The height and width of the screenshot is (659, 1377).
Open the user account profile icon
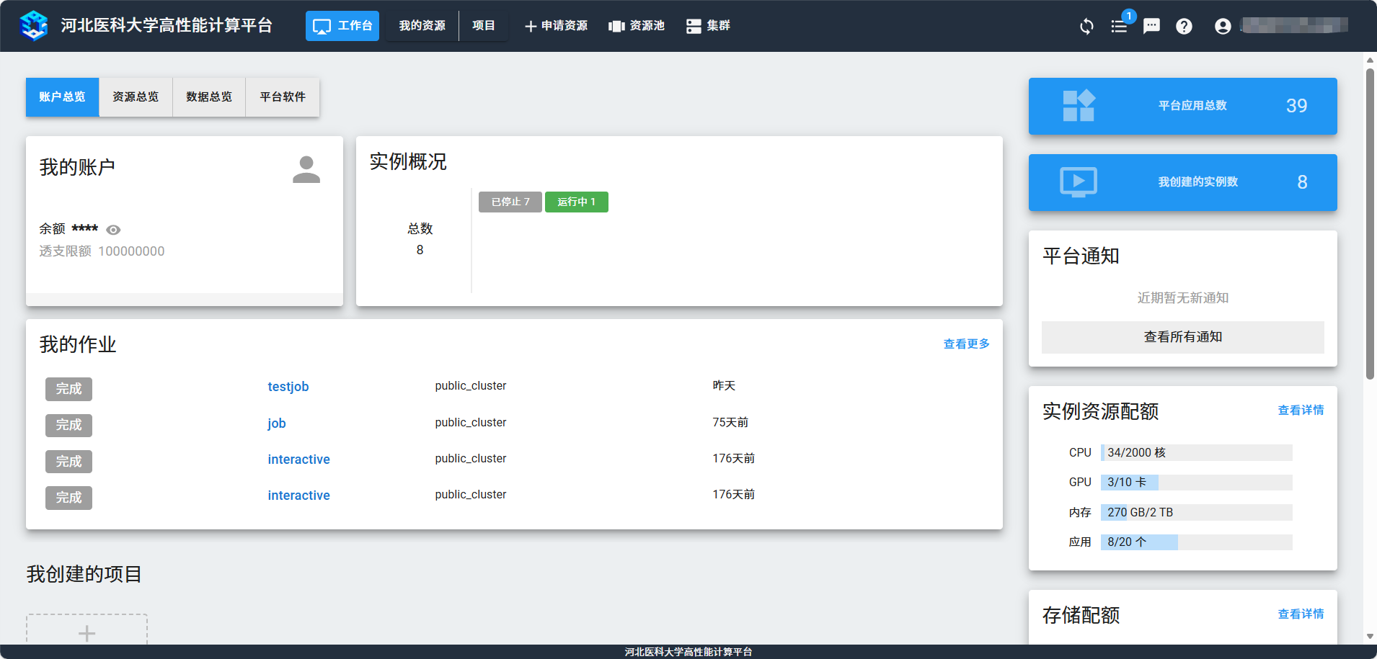tap(1223, 27)
